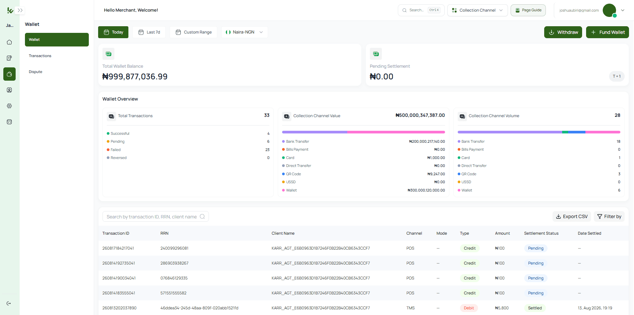Click the Collection Channel Volume card icon
Viewport: 634px width, 315px height.
point(462,117)
